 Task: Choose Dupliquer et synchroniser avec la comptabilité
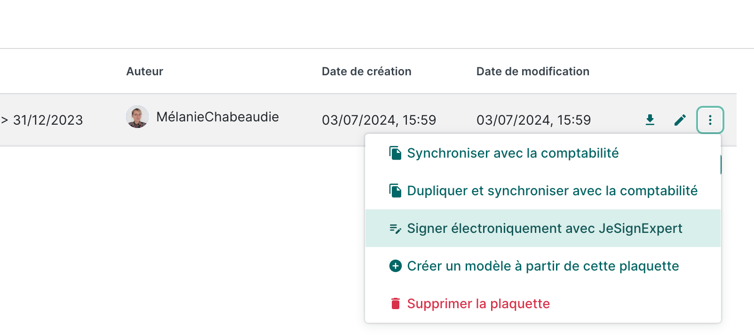(552, 191)
